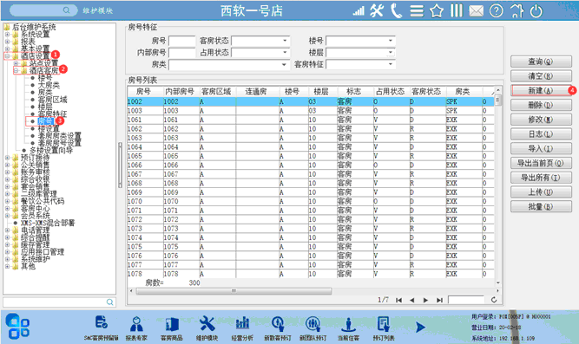
Task: Click the power exit icon in header
Action: (536, 11)
